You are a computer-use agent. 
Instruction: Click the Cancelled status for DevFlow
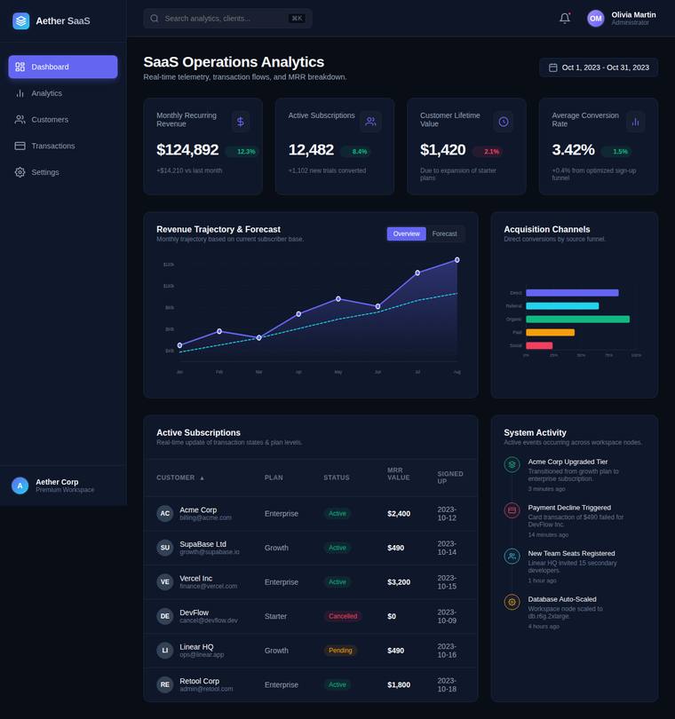pyautogui.click(x=343, y=616)
